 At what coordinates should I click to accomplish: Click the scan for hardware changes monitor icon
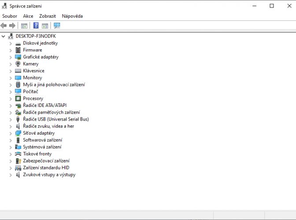coord(57,26)
